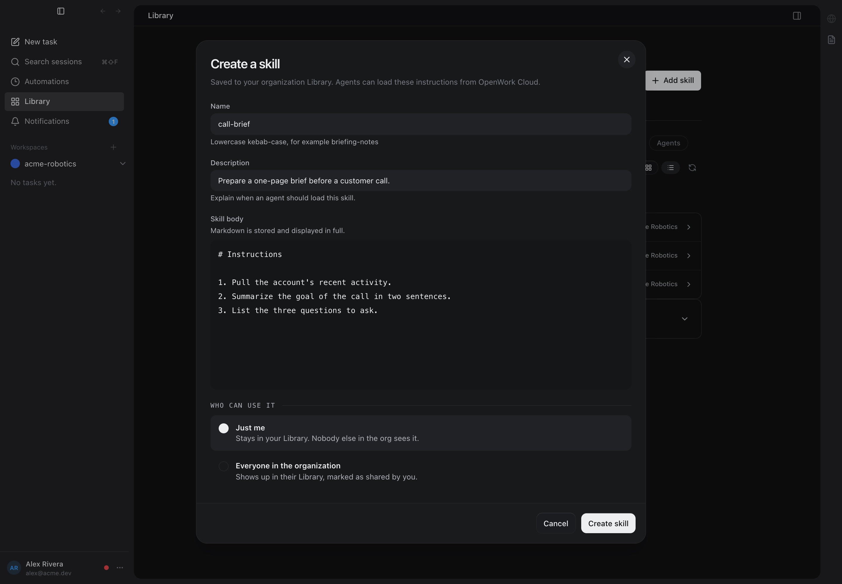
Task: Toggle the left sidebar panel icon
Action: [61, 11]
